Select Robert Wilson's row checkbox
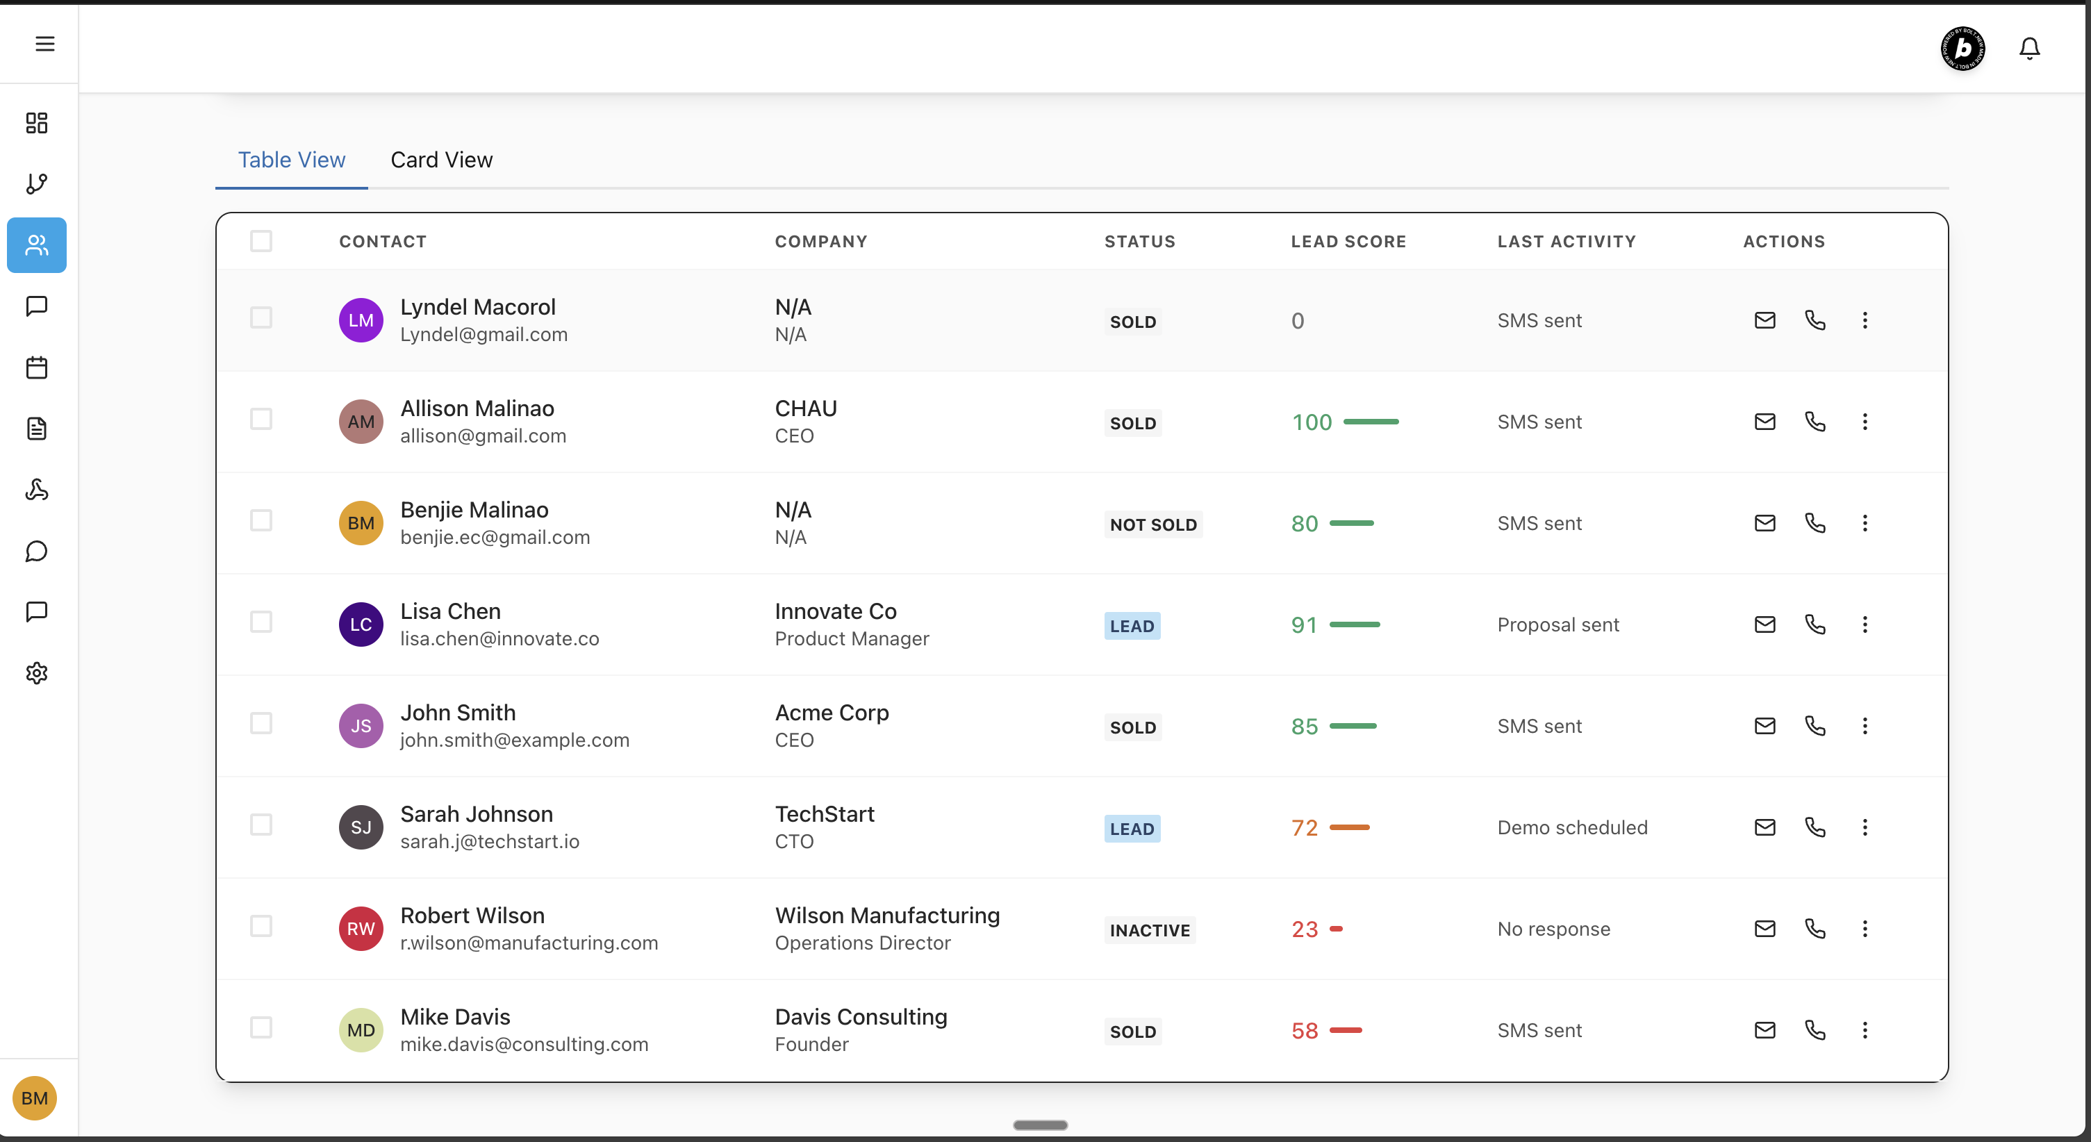 tap(261, 926)
